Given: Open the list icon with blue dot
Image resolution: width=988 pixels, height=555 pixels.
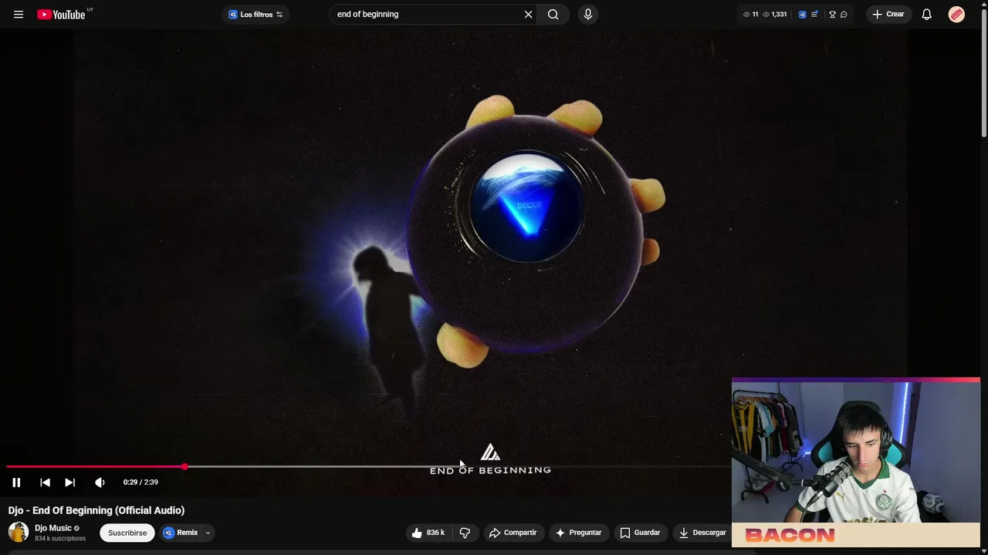Looking at the screenshot, I should [814, 14].
